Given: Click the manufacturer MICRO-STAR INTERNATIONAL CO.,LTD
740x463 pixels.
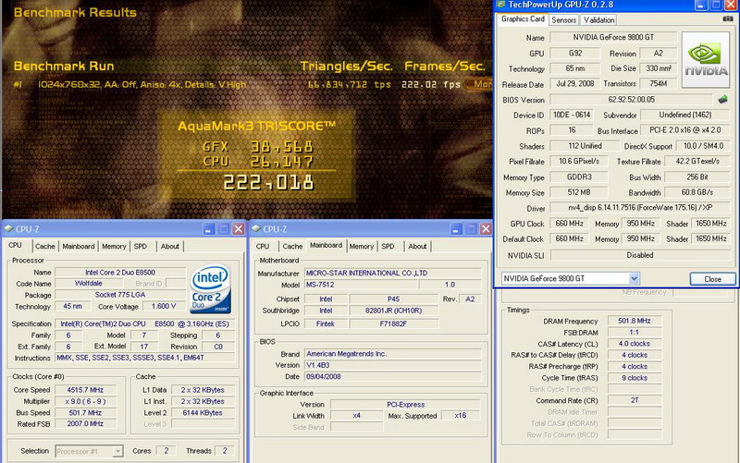Looking at the screenshot, I should [x=392, y=273].
